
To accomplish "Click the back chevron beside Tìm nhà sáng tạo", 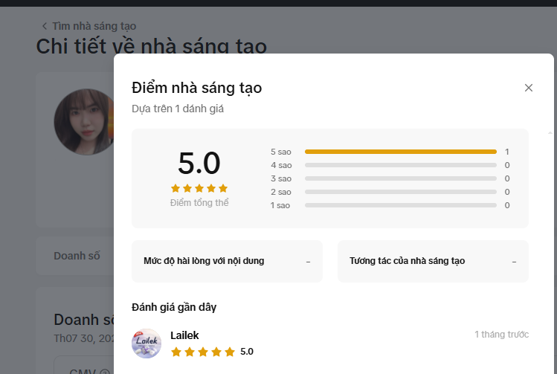I will coord(44,26).
